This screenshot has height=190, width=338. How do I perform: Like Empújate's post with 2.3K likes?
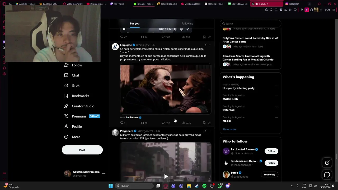click(166, 123)
